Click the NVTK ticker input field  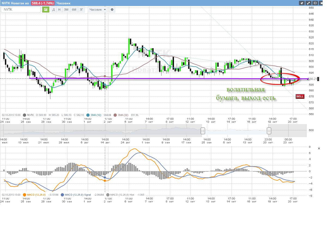tap(21, 10)
